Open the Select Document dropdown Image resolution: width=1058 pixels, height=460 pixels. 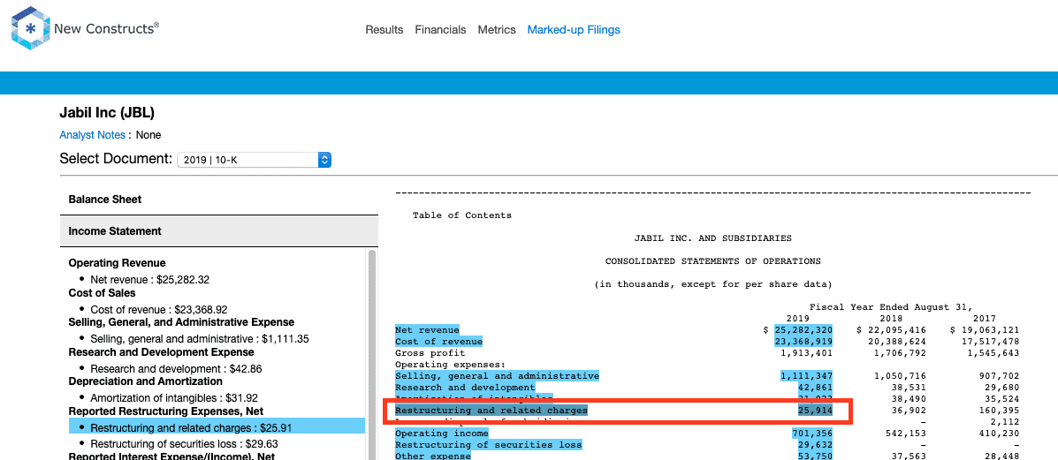pyautogui.click(x=254, y=160)
